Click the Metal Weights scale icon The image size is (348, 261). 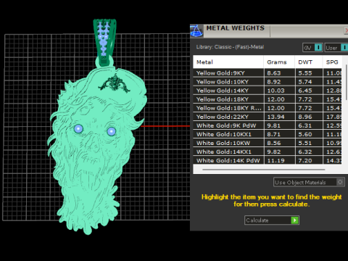[196, 30]
